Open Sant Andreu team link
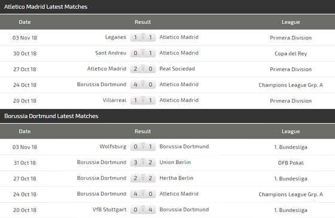The image size is (335, 218). 111,53
